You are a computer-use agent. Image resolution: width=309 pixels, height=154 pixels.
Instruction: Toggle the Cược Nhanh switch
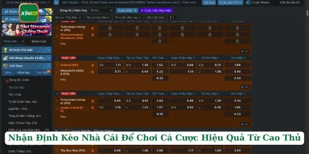click(249, 3)
